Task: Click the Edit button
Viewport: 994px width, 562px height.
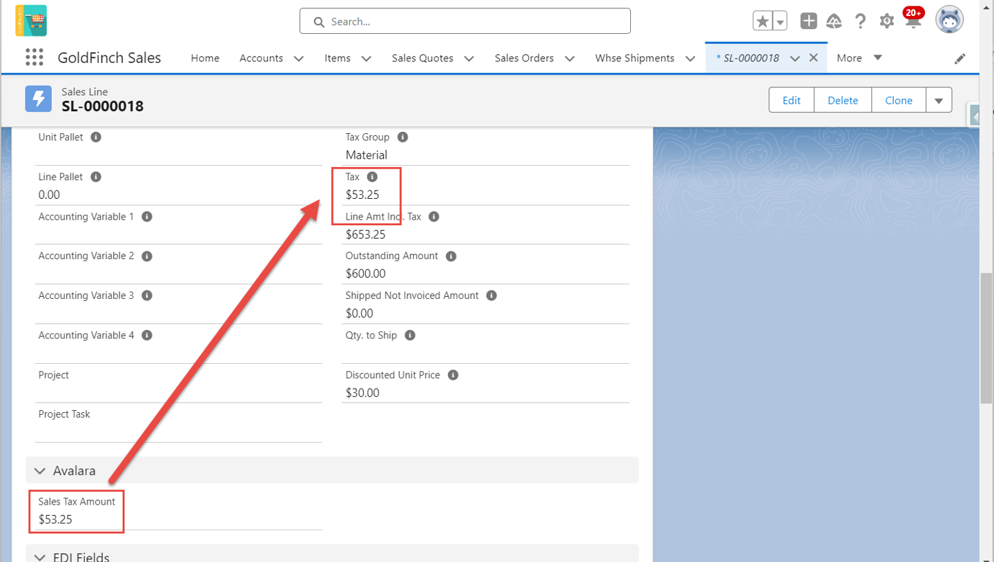Action: pos(791,100)
